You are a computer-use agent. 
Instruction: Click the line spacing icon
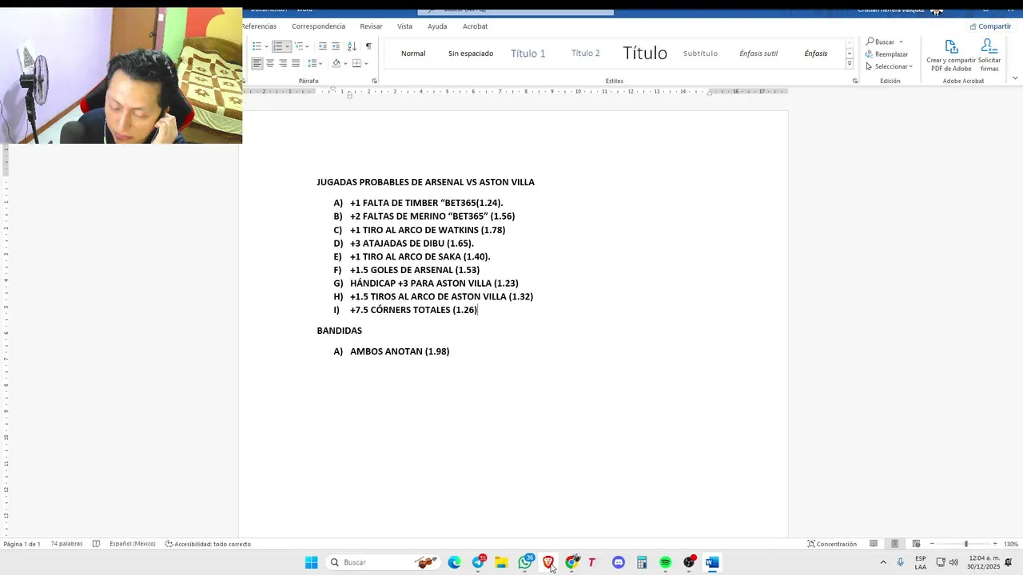click(312, 63)
